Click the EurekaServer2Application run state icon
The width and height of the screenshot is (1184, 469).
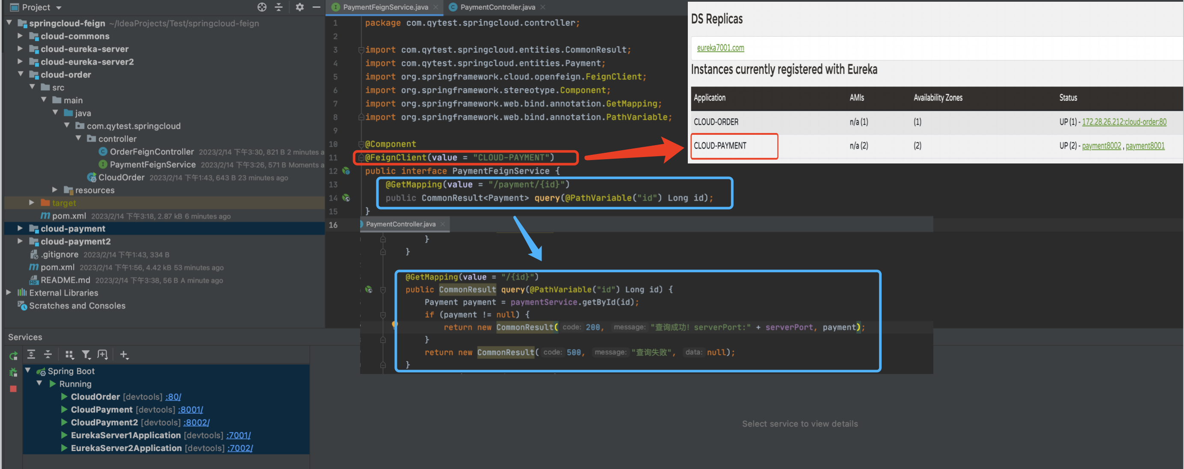tap(64, 448)
